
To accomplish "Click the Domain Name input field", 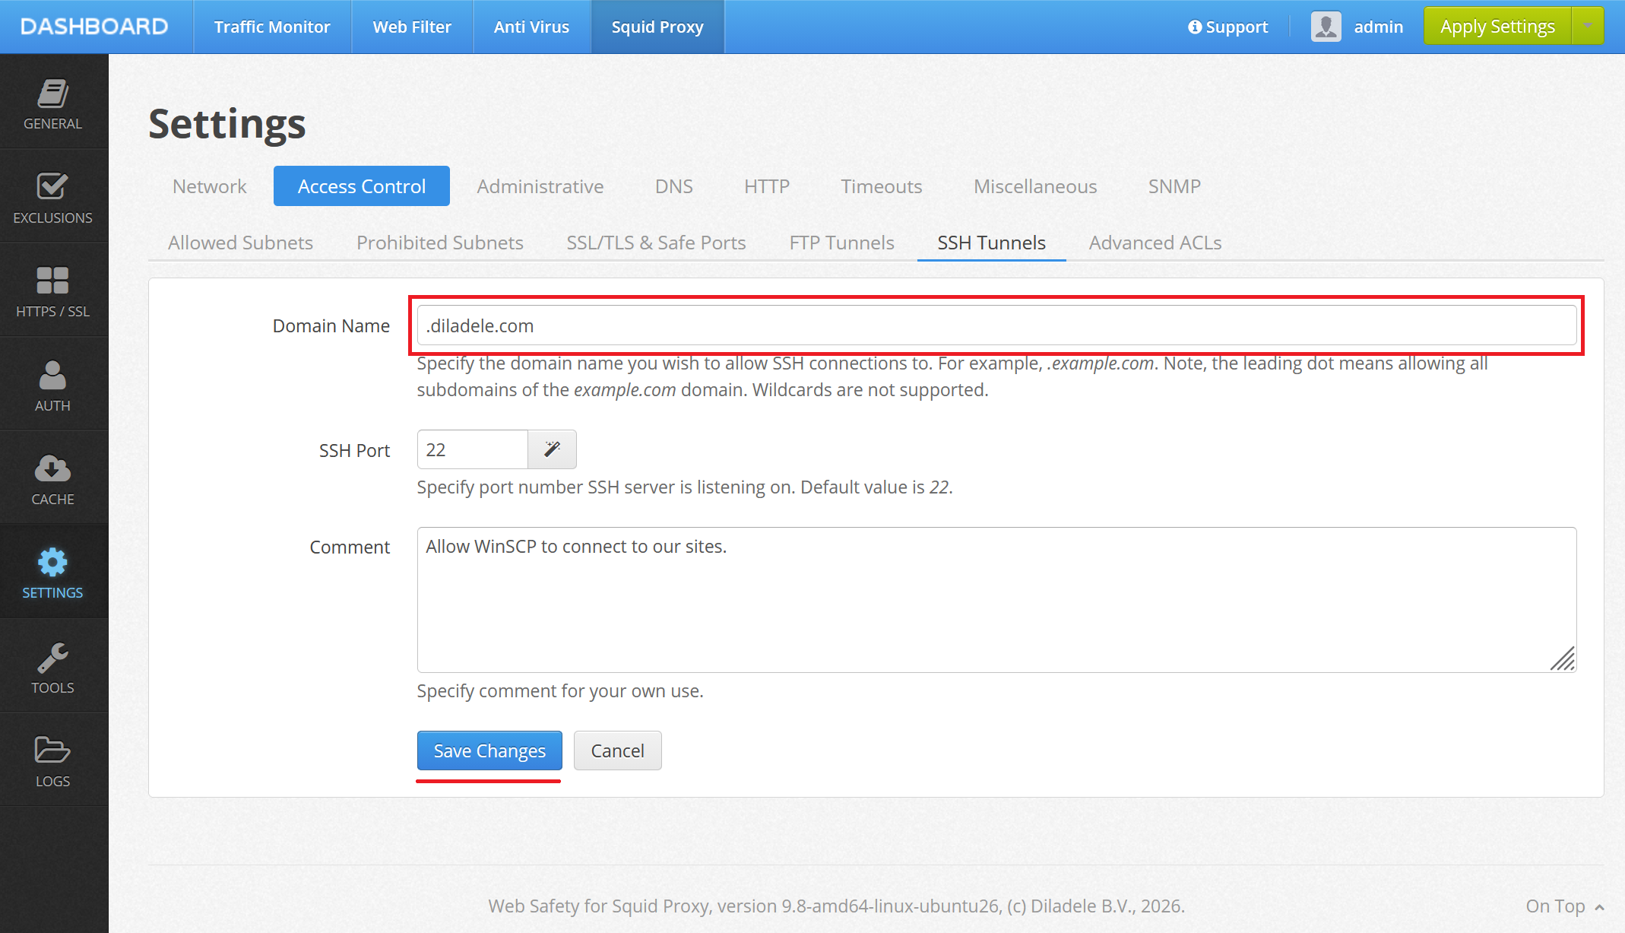I will (x=996, y=325).
